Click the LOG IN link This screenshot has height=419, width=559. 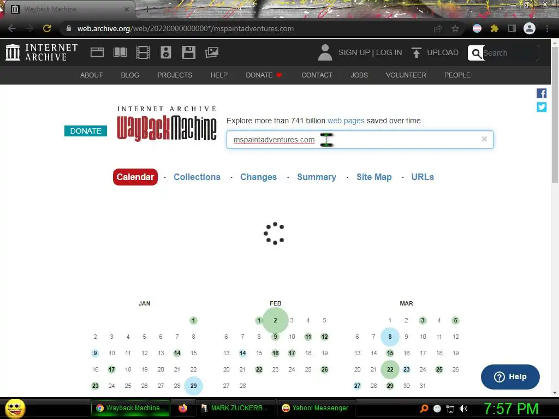(389, 52)
